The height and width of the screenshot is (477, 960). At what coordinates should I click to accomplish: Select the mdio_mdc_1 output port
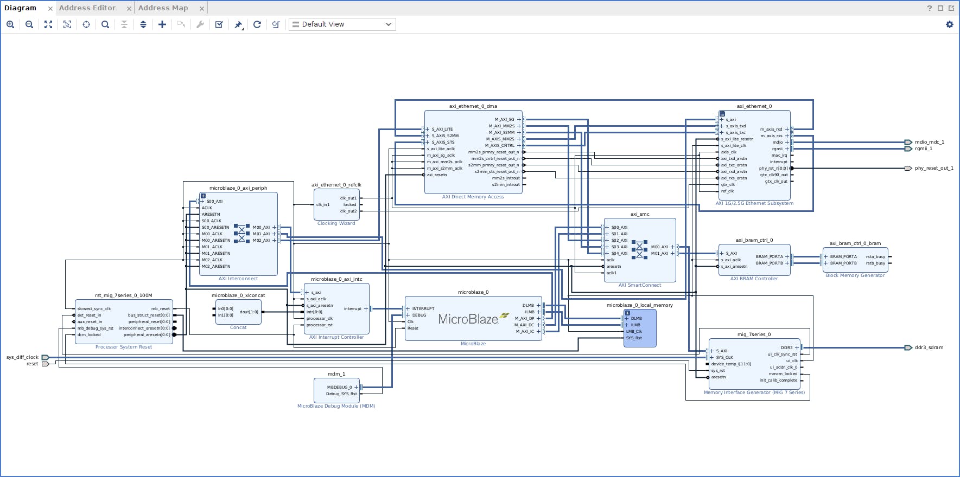tap(908, 143)
